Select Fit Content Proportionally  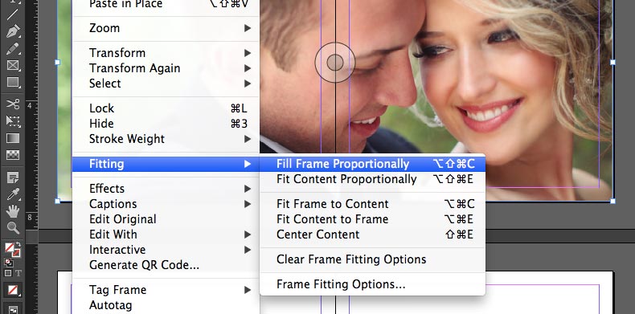tap(373, 179)
